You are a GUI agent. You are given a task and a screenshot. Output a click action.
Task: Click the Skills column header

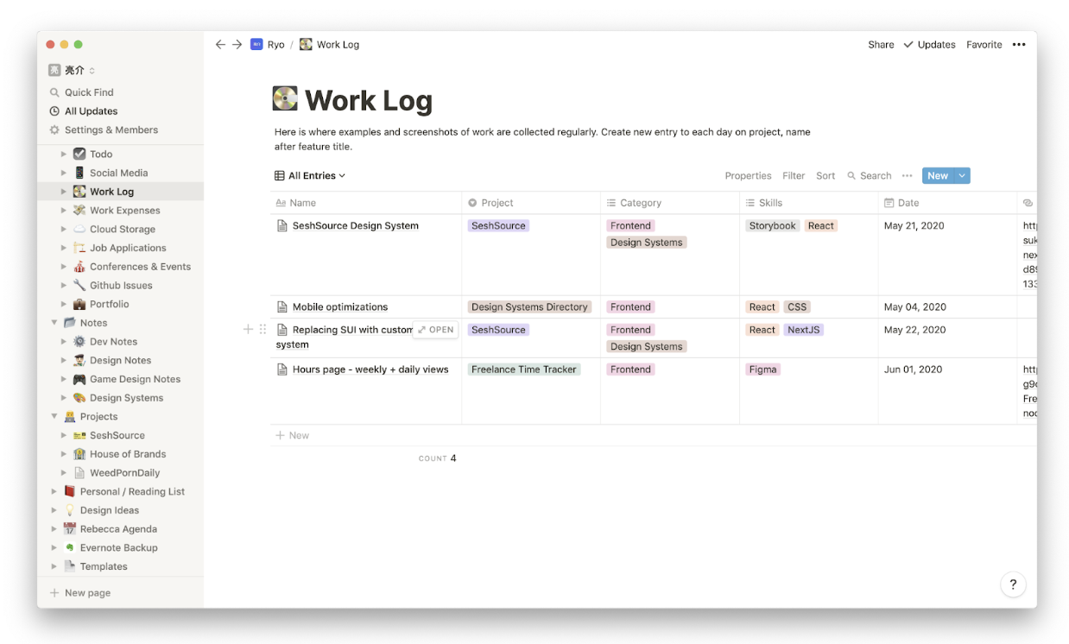pyautogui.click(x=809, y=203)
